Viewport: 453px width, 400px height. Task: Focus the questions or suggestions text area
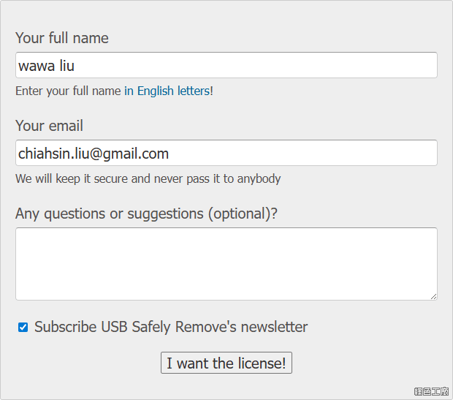tap(226, 263)
